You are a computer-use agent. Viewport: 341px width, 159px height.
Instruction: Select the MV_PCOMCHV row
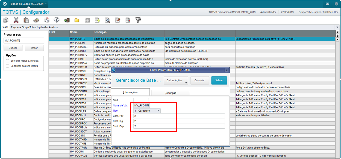click(x=192, y=55)
